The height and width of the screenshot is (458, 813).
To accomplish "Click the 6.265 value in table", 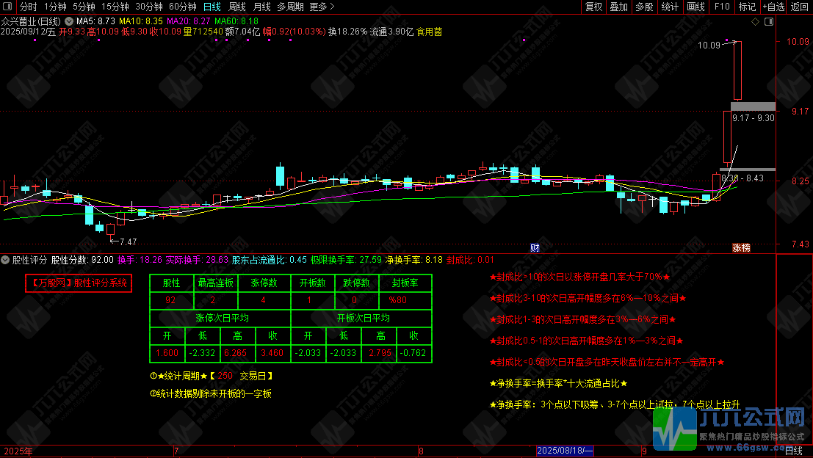I will [x=236, y=353].
